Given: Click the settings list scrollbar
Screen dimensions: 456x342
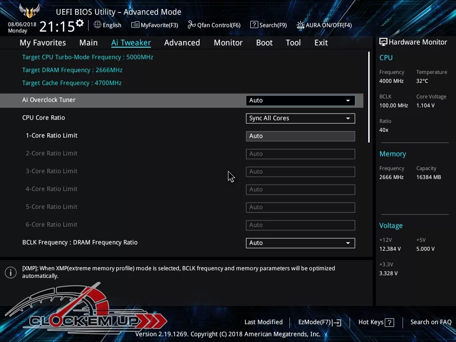Looking at the screenshot, I should [x=369, y=97].
